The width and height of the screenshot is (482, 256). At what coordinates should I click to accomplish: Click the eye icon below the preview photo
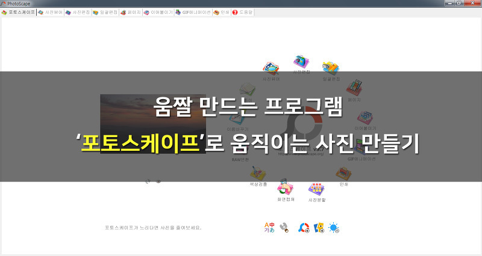click(158, 181)
